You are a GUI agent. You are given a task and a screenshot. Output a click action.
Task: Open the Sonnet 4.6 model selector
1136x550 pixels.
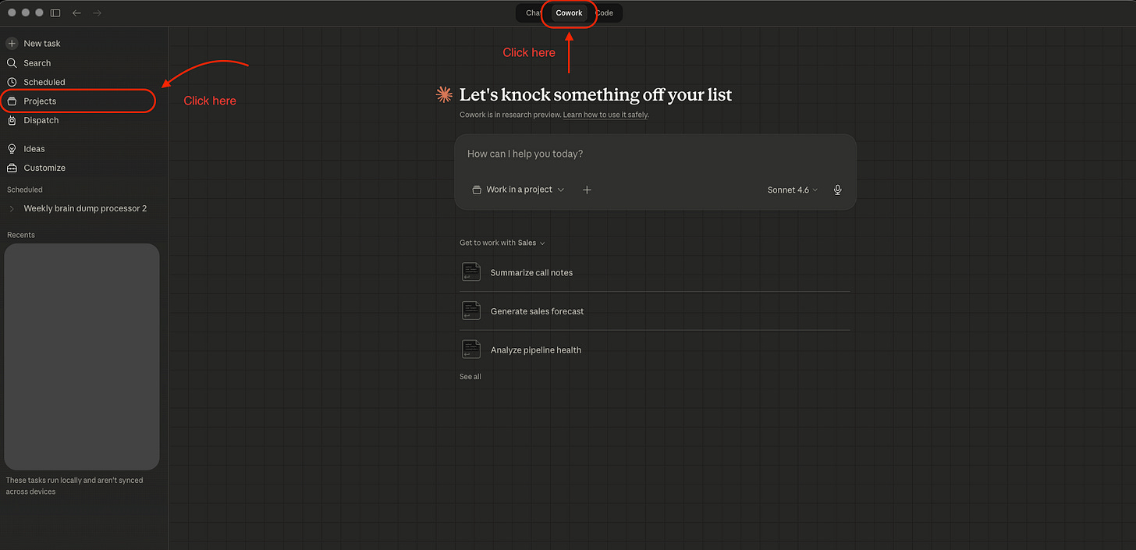(x=793, y=190)
